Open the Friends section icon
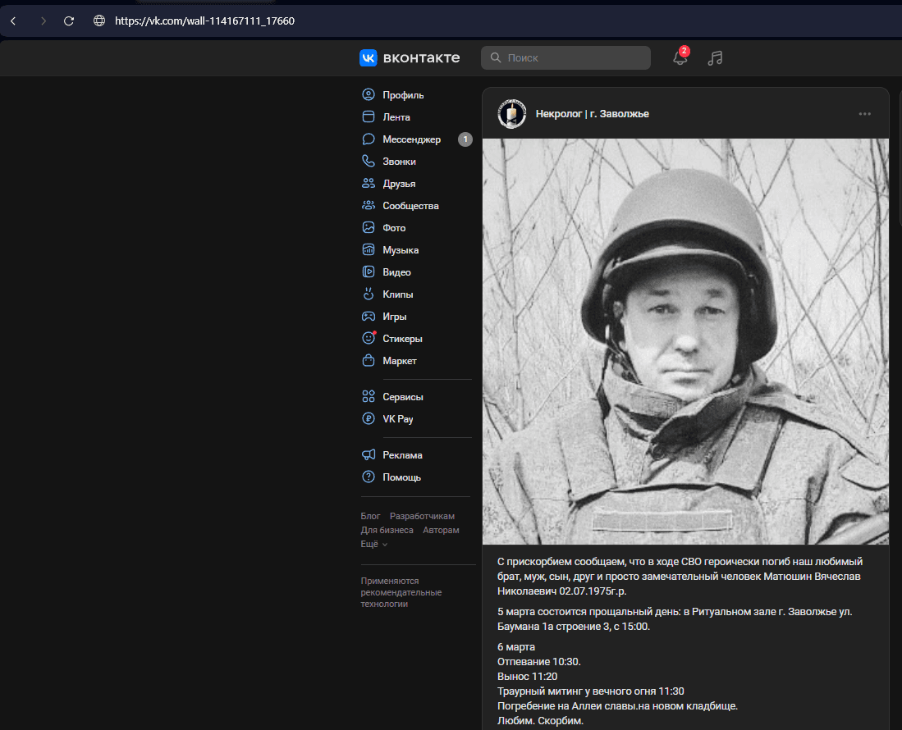This screenshot has width=902, height=730. click(369, 184)
